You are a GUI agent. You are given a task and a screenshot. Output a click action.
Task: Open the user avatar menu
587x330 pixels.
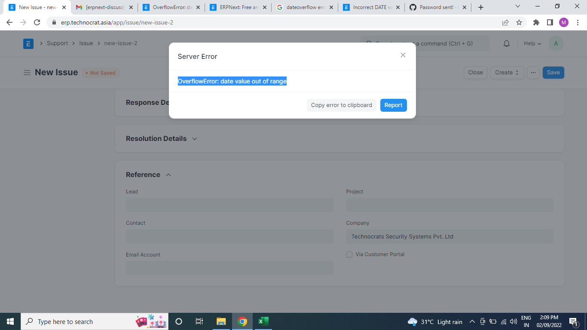tap(556, 43)
